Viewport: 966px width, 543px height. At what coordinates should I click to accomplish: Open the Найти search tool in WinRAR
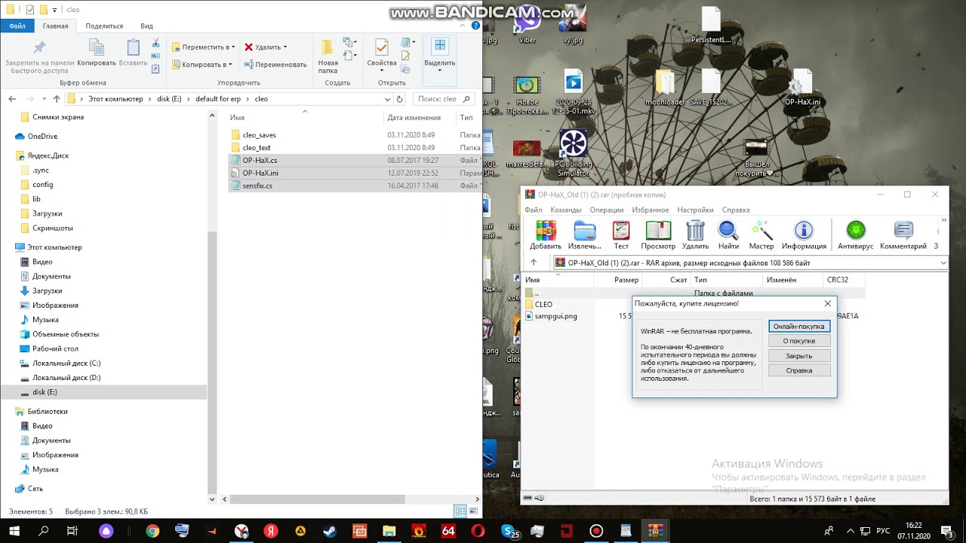(728, 235)
